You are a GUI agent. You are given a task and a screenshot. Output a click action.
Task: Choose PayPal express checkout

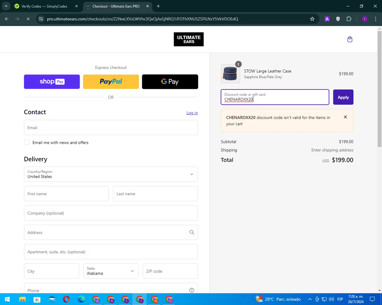tap(111, 82)
